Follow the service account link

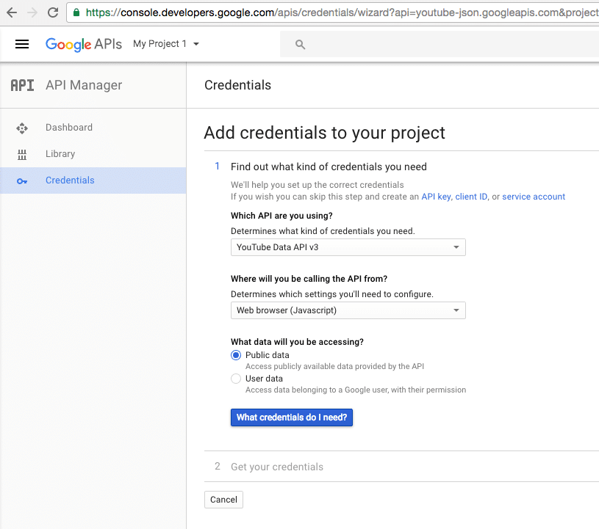coord(534,197)
